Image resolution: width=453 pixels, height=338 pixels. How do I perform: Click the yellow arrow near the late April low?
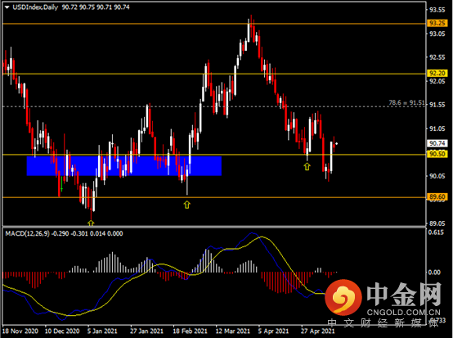pos(307,166)
